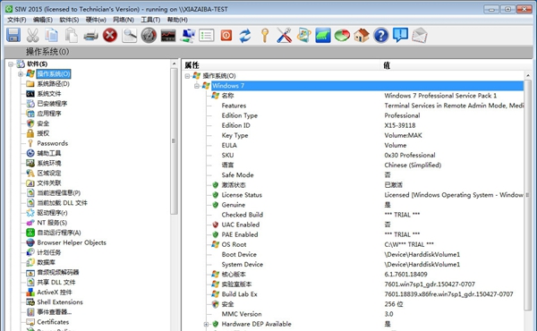Open the 文件(F) menu
The width and height of the screenshot is (537, 331).
click(16, 20)
